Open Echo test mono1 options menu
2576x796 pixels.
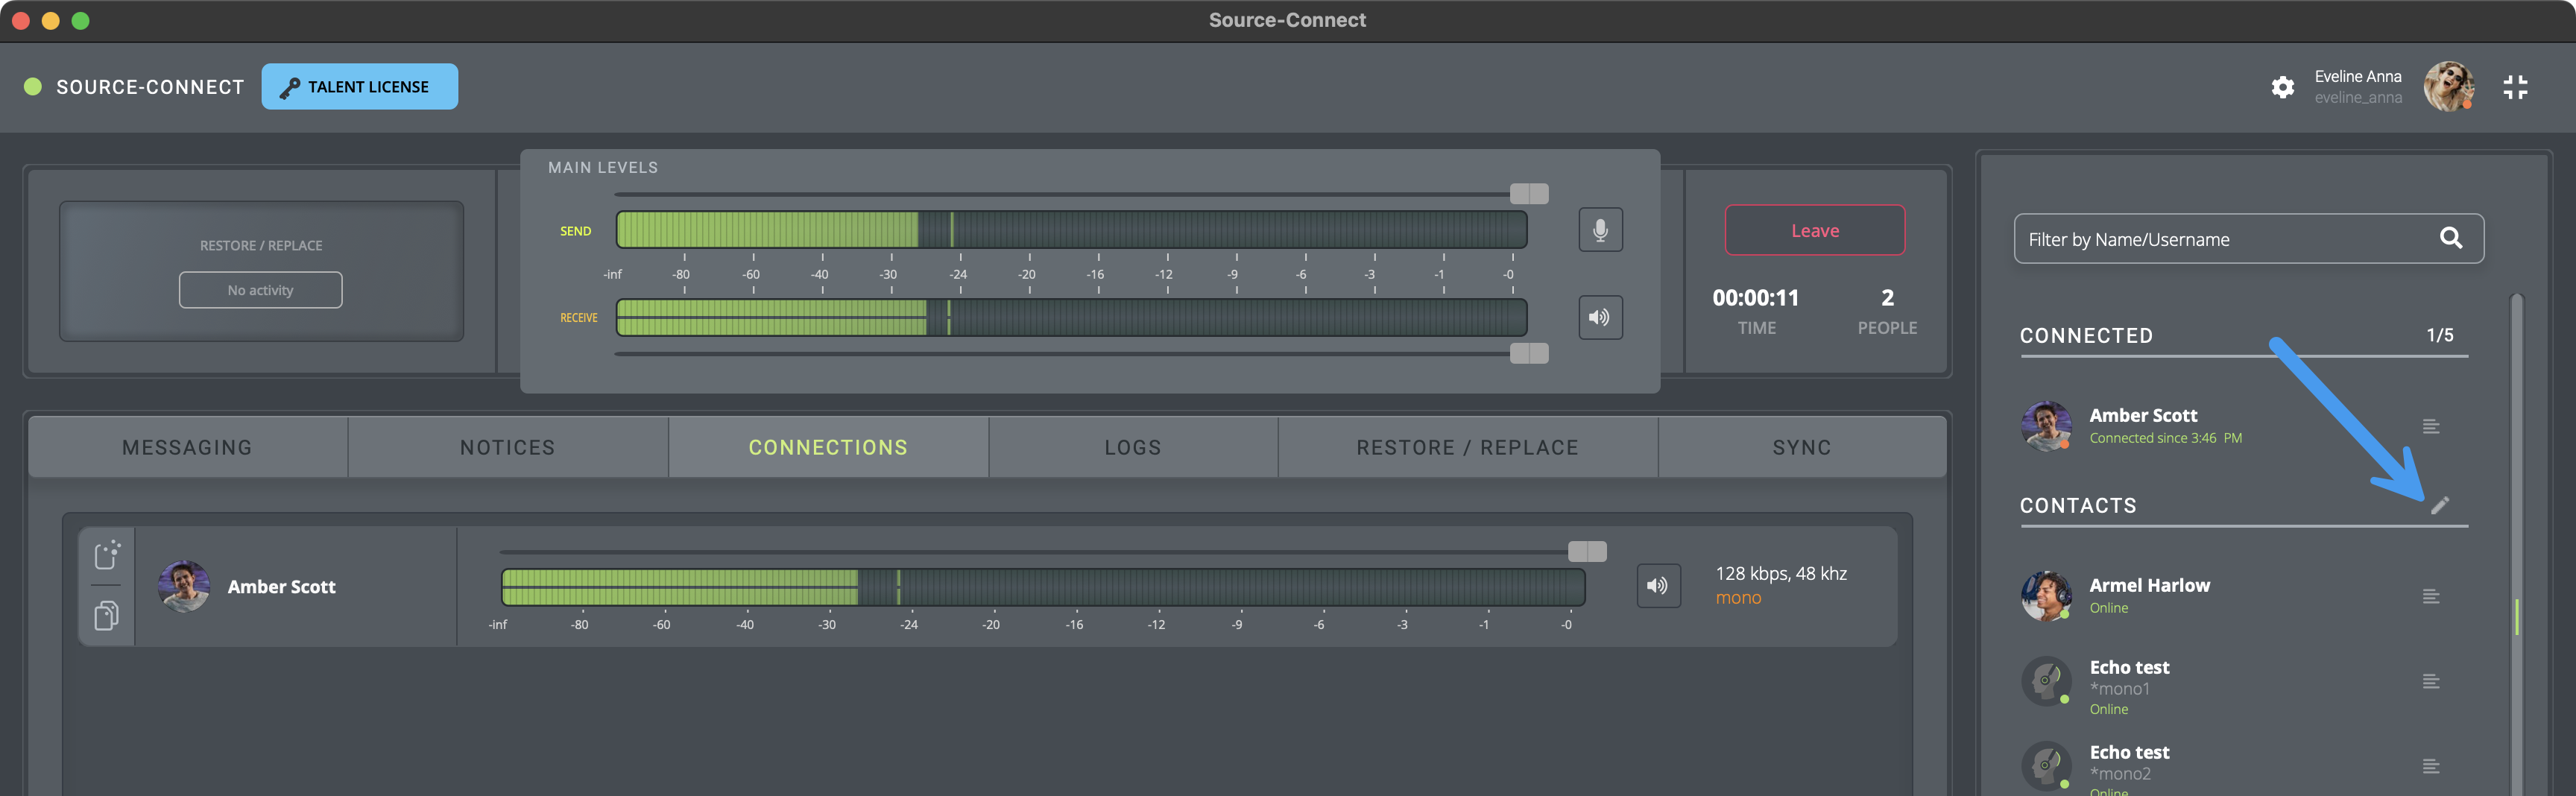pyautogui.click(x=2431, y=682)
